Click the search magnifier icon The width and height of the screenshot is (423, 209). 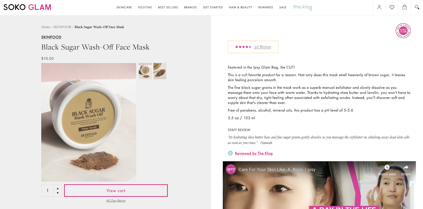[417, 7]
